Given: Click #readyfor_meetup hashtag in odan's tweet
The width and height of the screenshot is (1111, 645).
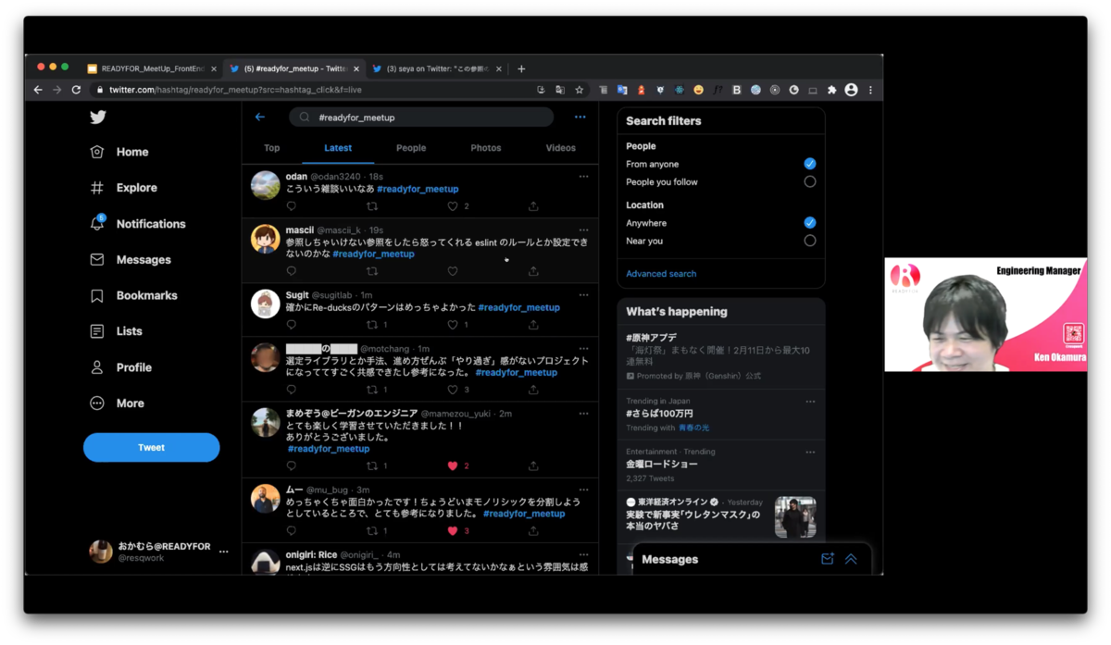Looking at the screenshot, I should tap(418, 189).
